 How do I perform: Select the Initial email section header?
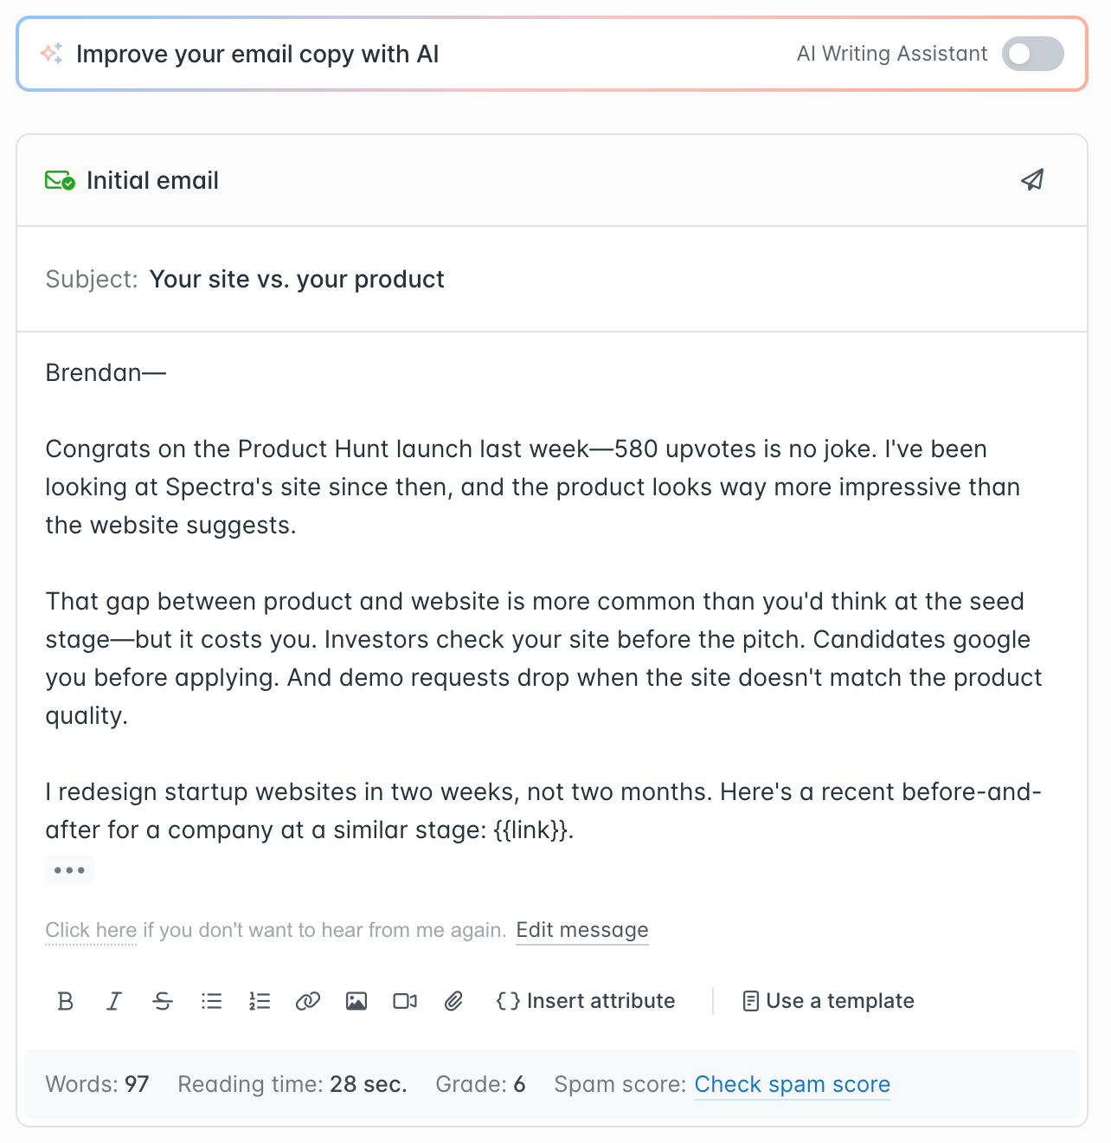152,180
